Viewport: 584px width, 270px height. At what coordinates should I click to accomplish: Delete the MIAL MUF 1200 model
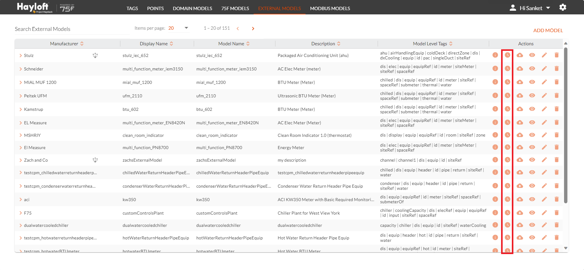(557, 82)
